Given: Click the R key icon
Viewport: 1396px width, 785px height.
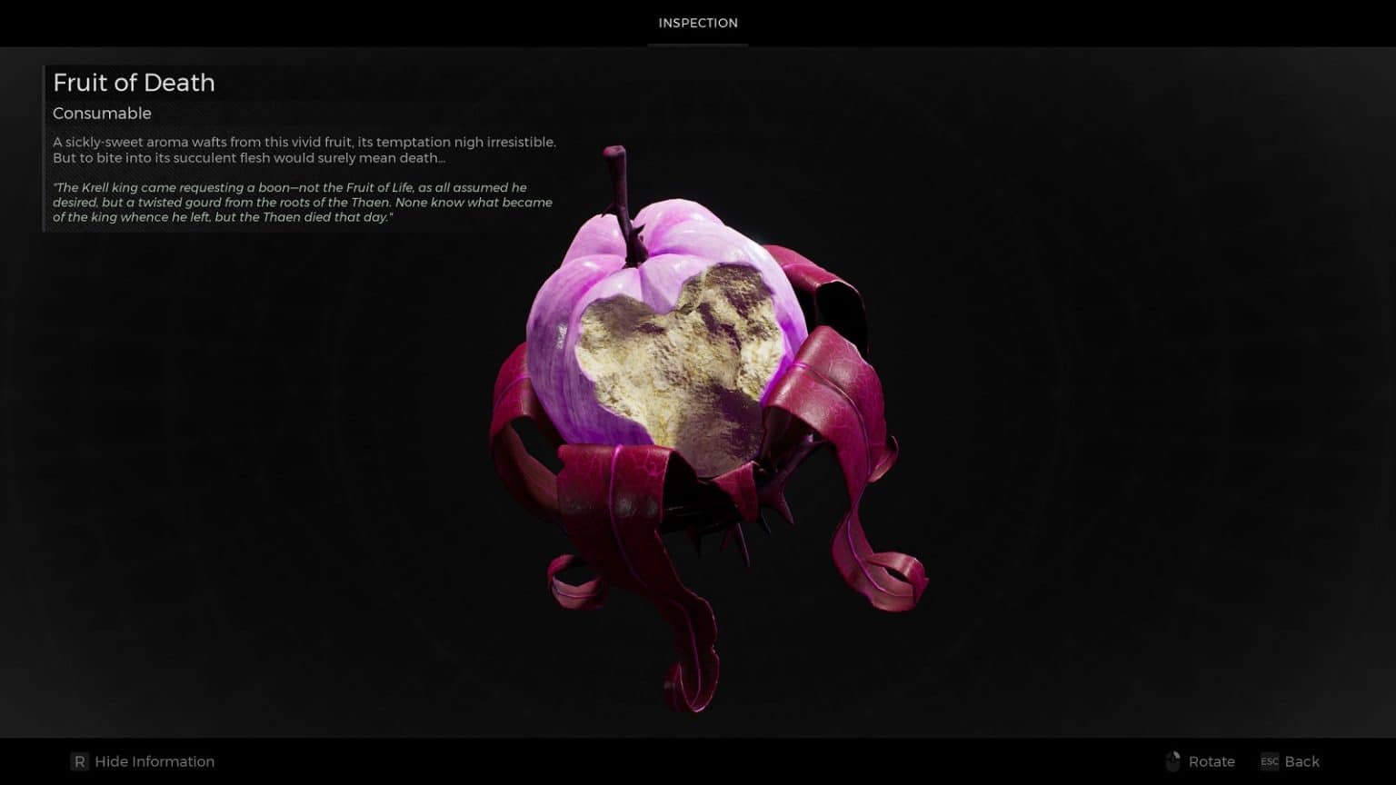Looking at the screenshot, I should (80, 761).
